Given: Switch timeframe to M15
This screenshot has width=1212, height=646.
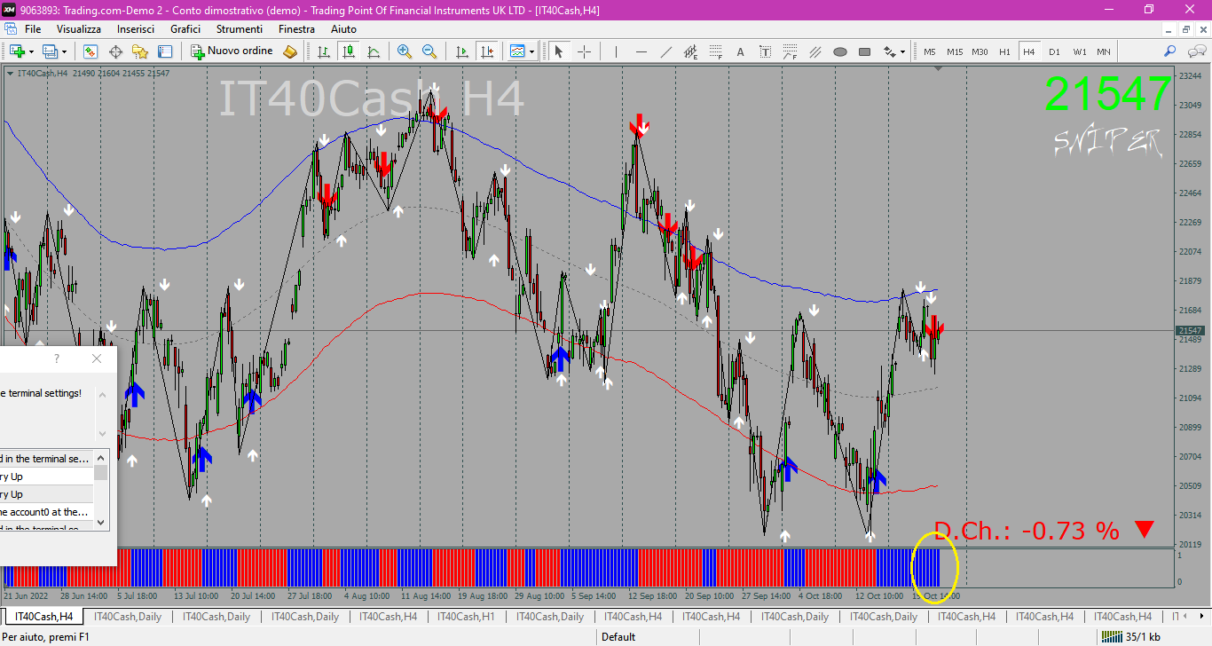Looking at the screenshot, I should 955,51.
